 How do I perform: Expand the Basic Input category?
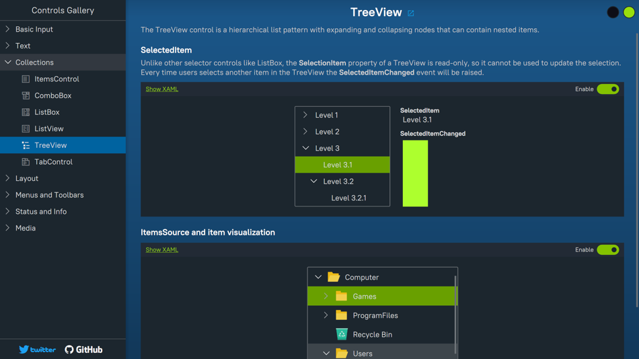click(x=7, y=29)
